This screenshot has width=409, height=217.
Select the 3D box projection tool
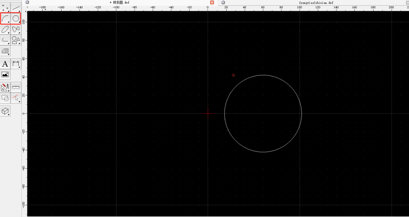(5, 111)
